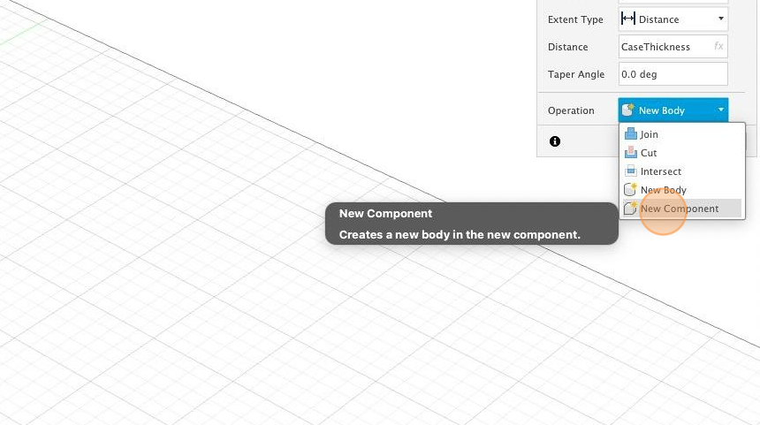Click the New Component icon in list
The height and width of the screenshot is (425, 760).
pyautogui.click(x=630, y=208)
